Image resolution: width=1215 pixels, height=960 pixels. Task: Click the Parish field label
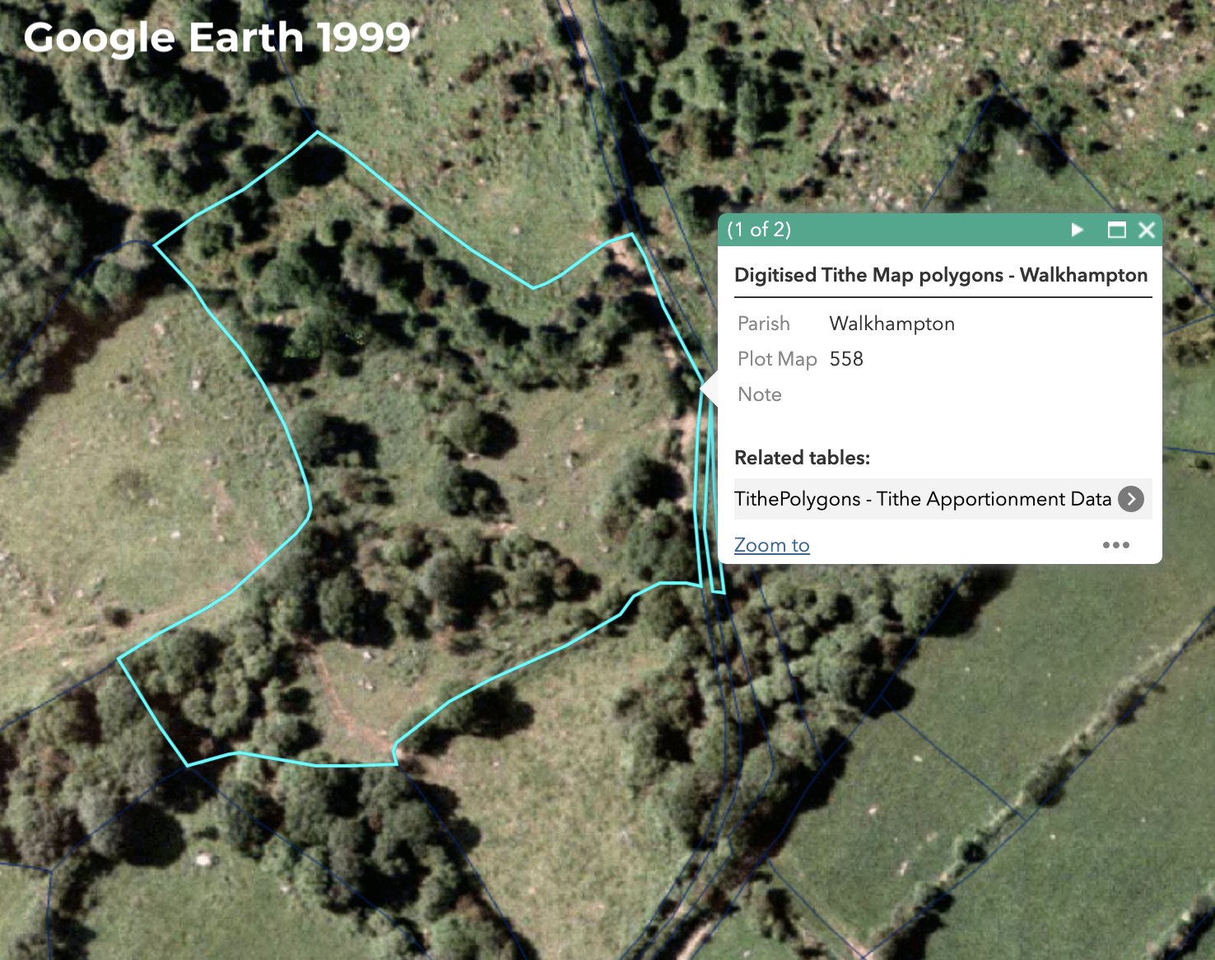(764, 324)
